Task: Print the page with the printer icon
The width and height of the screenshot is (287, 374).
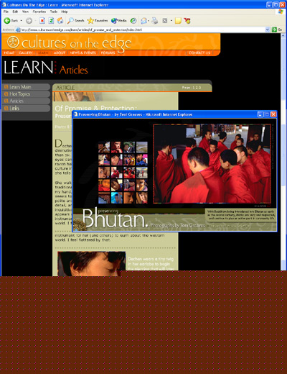Action: [x=155, y=21]
